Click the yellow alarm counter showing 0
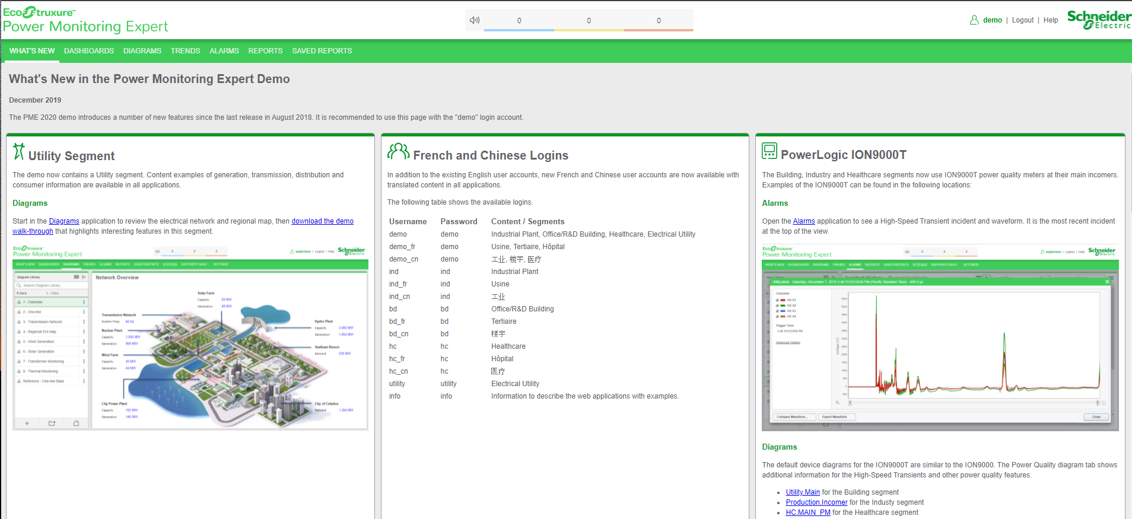Viewport: 1132px width, 519px height. tap(589, 21)
